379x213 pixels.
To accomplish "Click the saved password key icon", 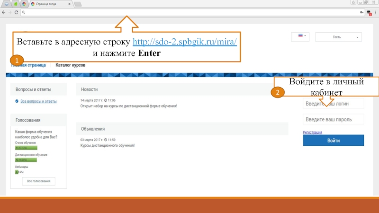I will (362, 13).
